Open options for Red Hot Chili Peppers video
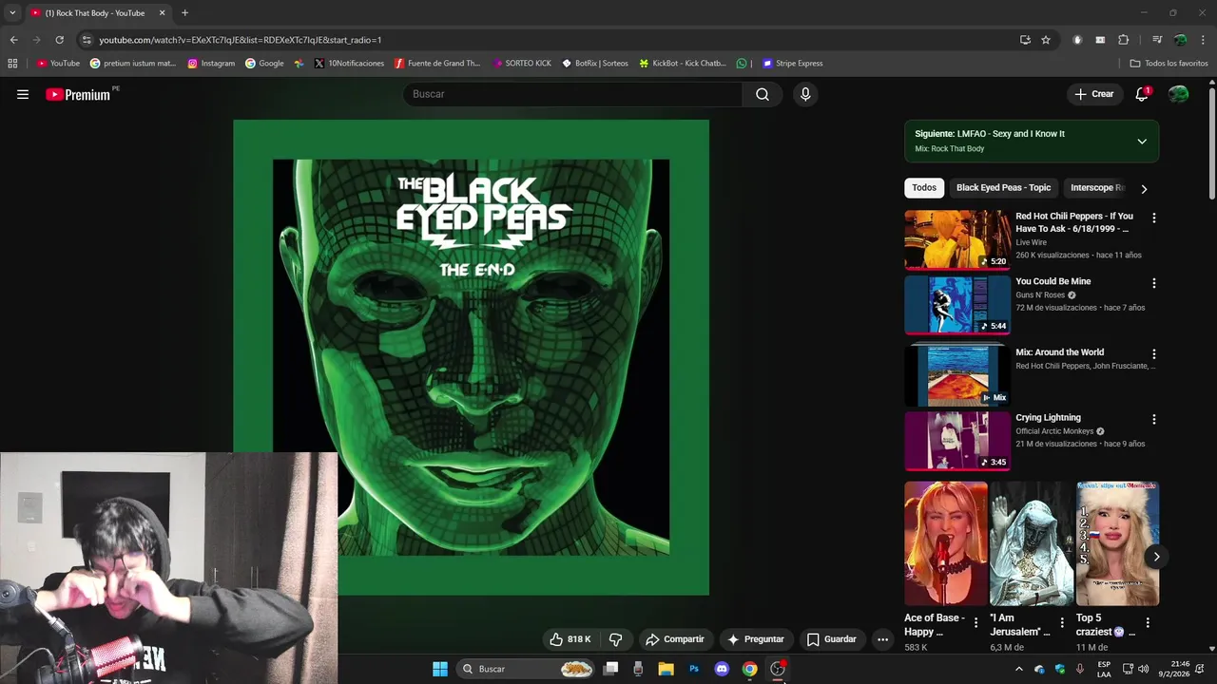This screenshot has width=1217, height=684. (x=1154, y=218)
